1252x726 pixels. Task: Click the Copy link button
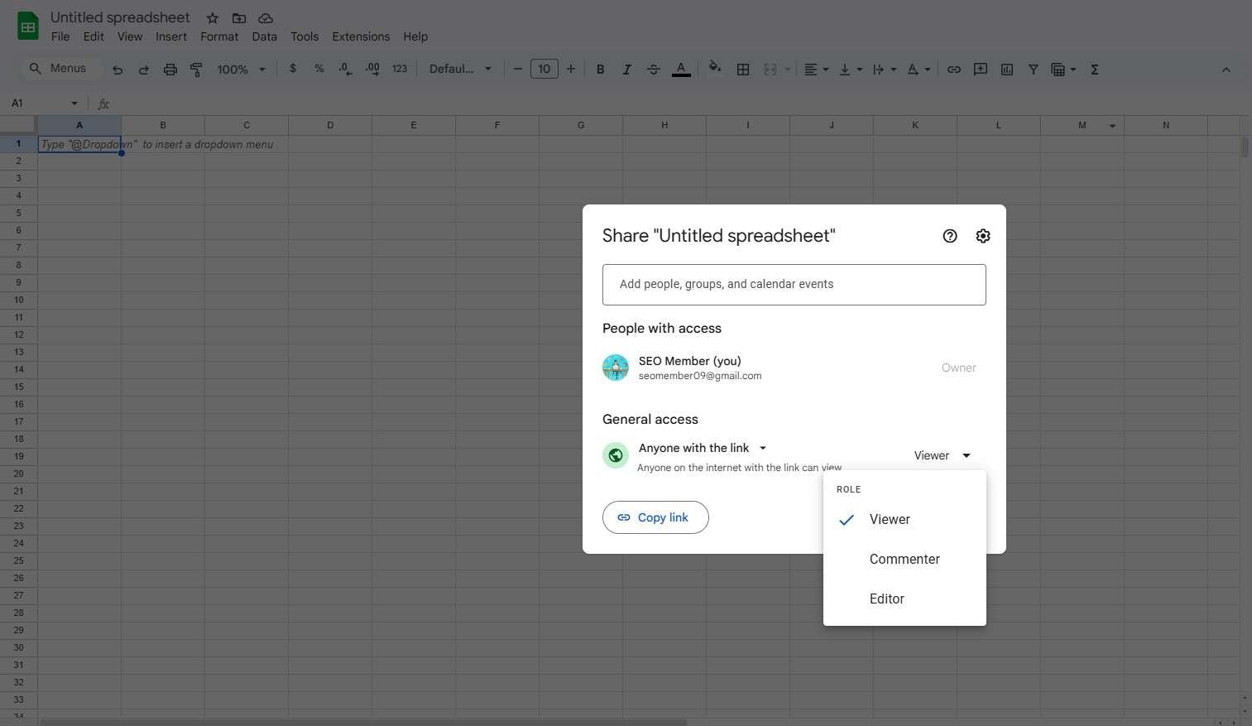(x=655, y=517)
